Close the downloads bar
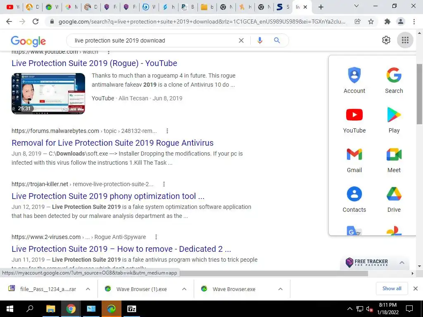Image resolution: width=423 pixels, height=317 pixels. 416,289
